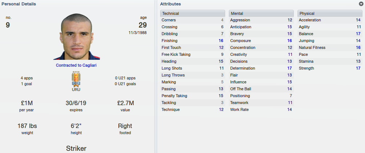Select the Balance attribute row
Viewport: 365px width, 153px height.
point(330,34)
